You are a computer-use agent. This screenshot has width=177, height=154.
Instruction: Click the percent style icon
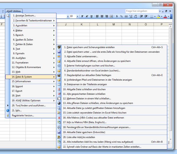click(121, 16)
